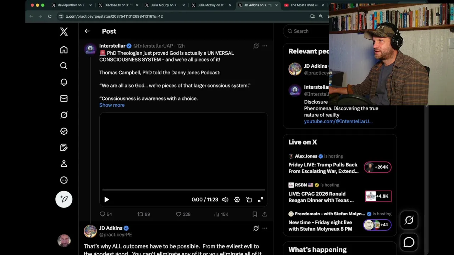Open Grok explain on Interstellar post
Image resolution: width=454 pixels, height=255 pixels.
coord(256,46)
